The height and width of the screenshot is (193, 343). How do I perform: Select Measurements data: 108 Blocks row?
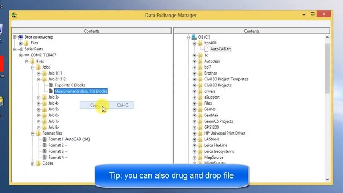[x=81, y=91]
